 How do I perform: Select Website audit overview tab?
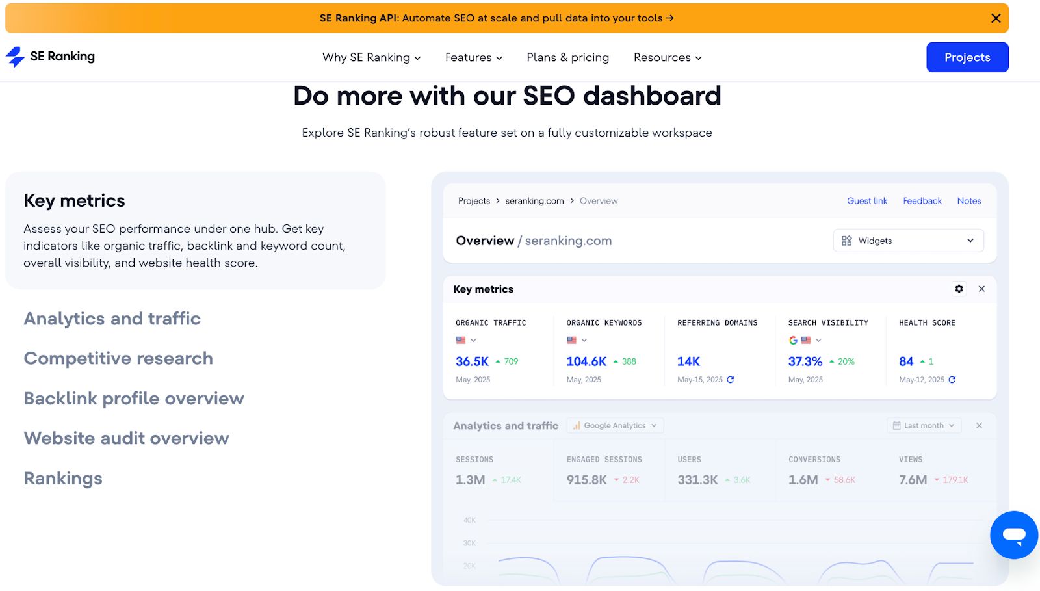point(127,438)
